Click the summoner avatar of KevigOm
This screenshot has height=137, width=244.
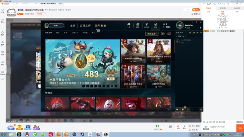[x=180, y=25]
